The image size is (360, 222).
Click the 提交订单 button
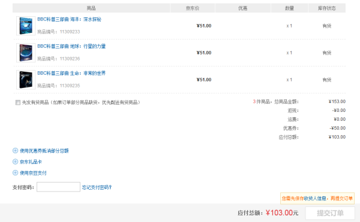pos(330,213)
